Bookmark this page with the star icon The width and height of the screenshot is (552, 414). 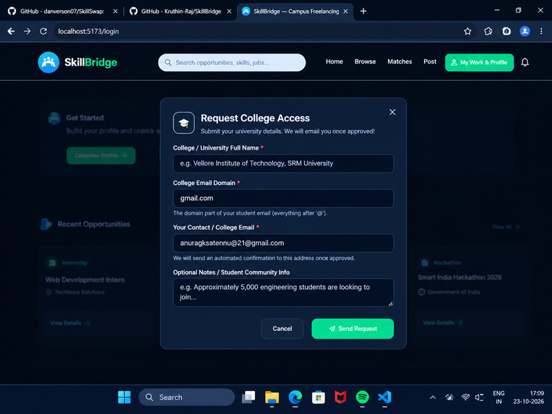pyautogui.click(x=467, y=31)
